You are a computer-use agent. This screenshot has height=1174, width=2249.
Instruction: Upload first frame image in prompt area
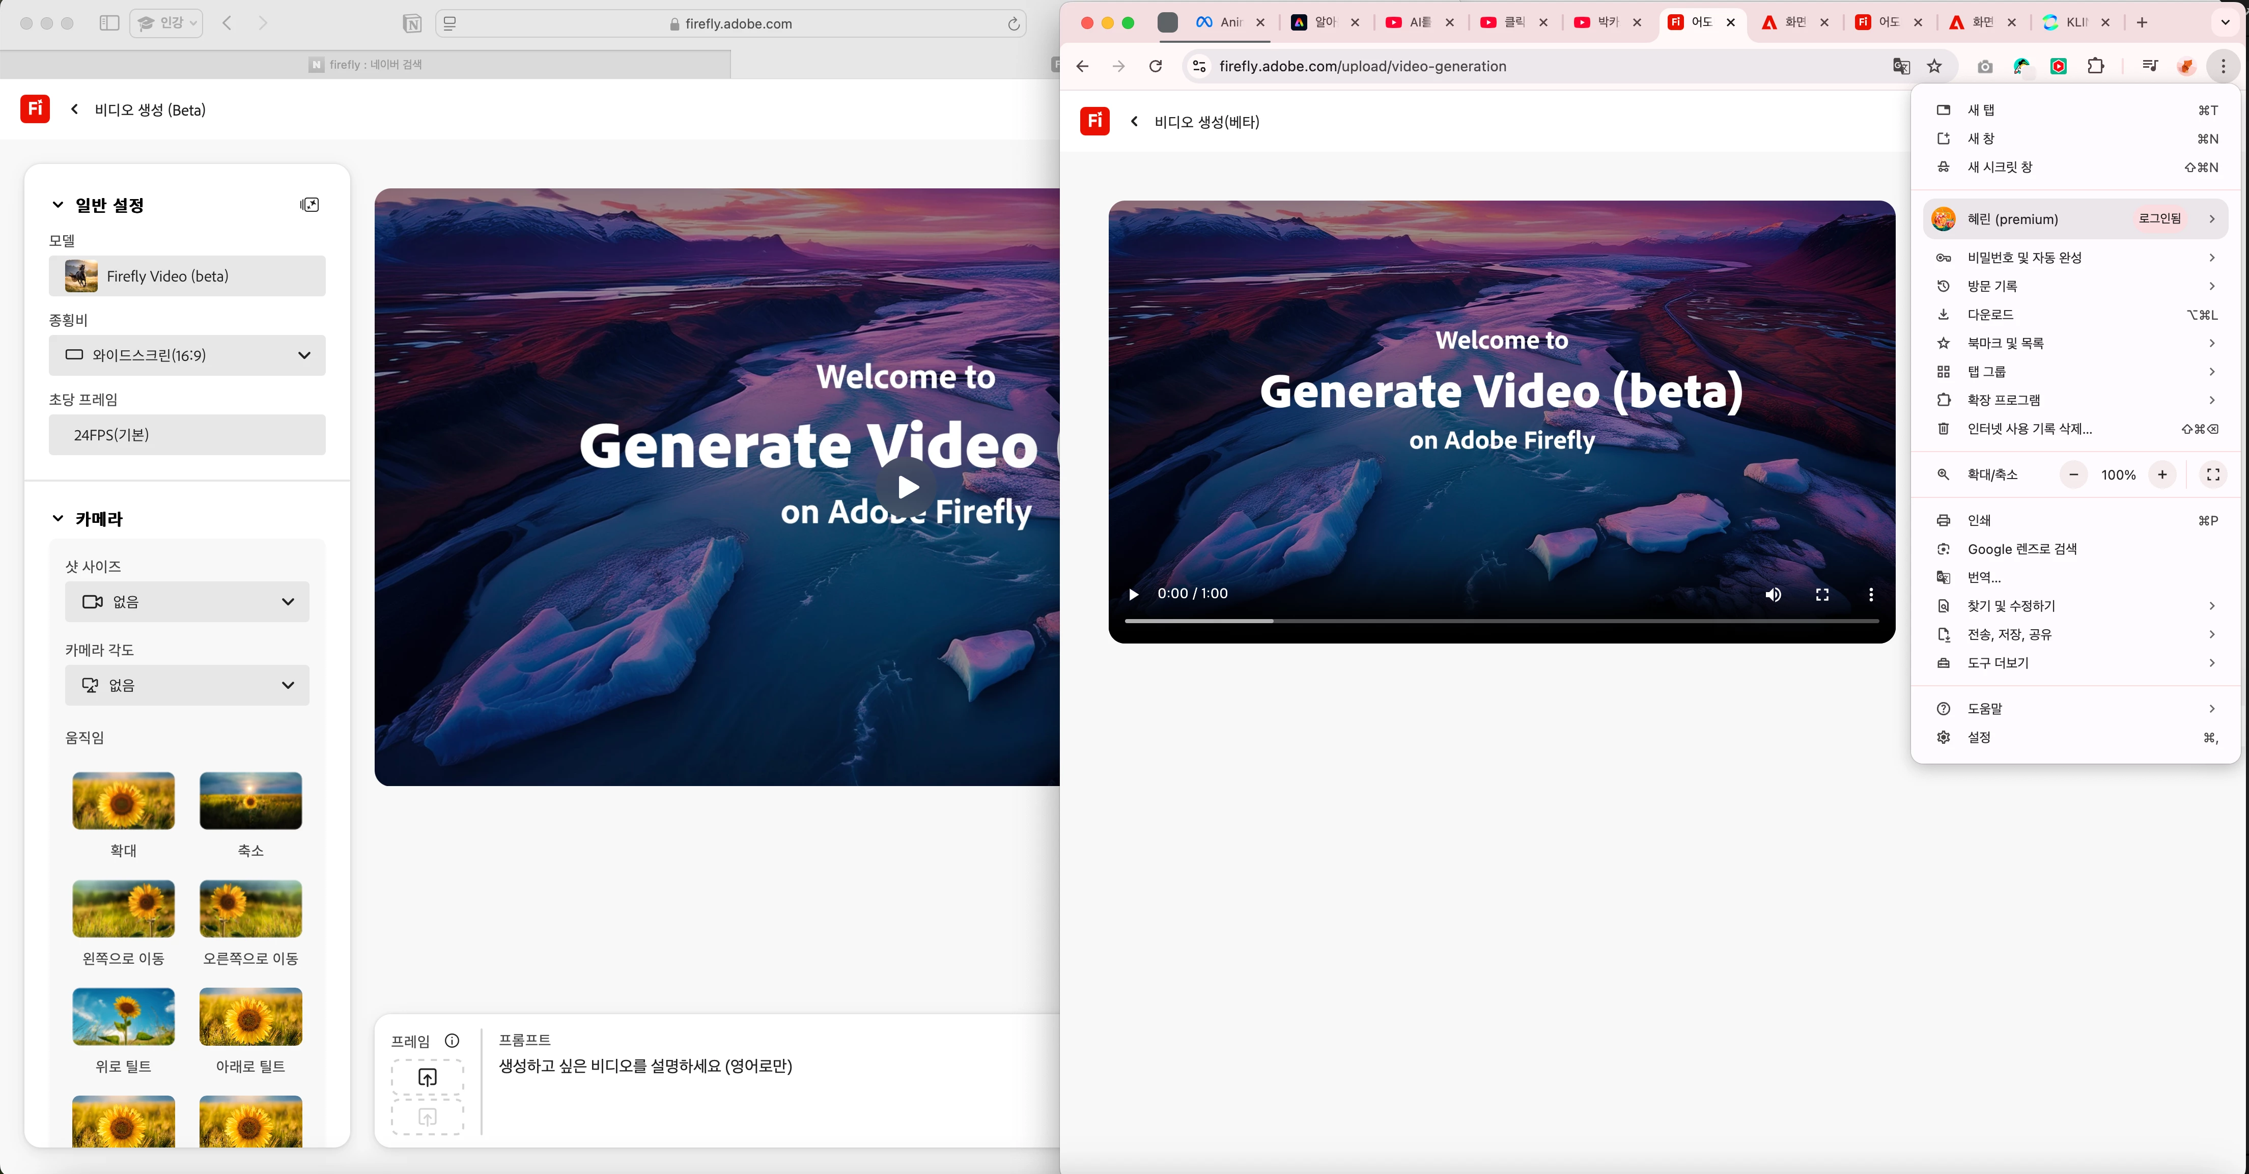click(427, 1077)
